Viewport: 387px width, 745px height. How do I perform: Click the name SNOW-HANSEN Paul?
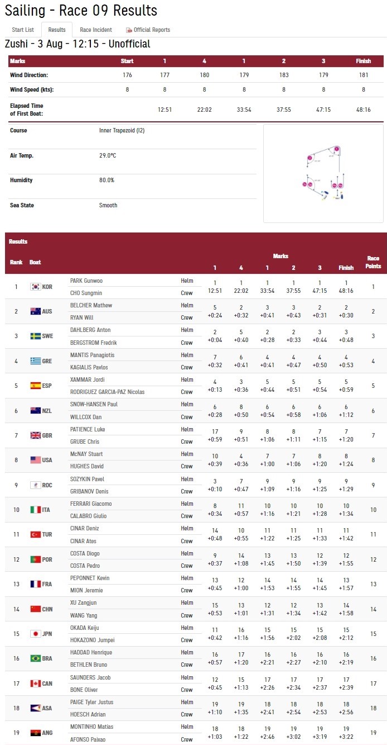[x=94, y=404]
